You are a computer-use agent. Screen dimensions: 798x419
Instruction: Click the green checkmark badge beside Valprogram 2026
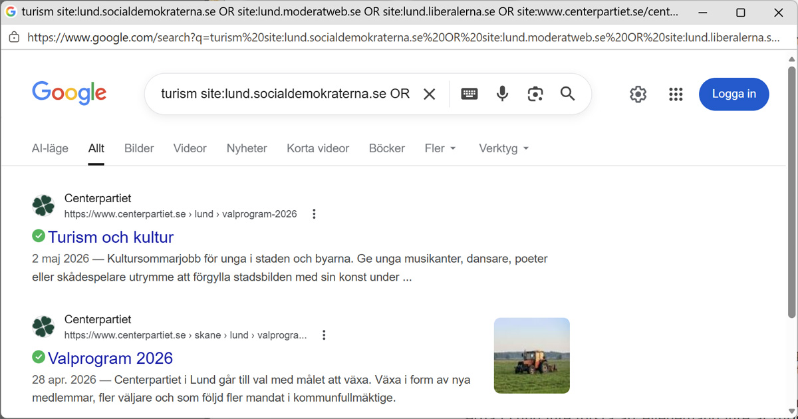[x=39, y=357]
